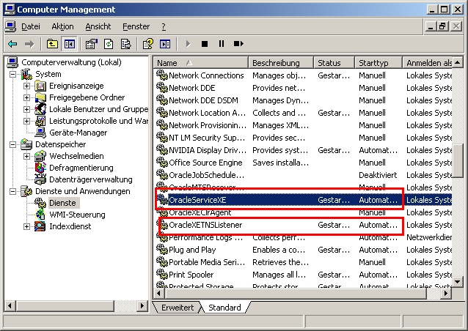The height and width of the screenshot is (331, 468).
Task: Select Portable Media Serial service
Action: [304, 262]
